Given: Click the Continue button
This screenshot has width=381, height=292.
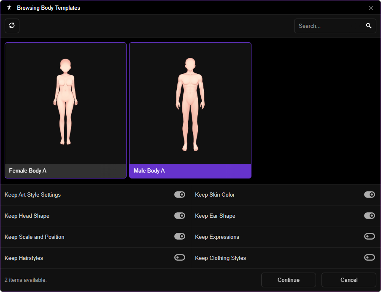Looking at the screenshot, I should (x=289, y=280).
